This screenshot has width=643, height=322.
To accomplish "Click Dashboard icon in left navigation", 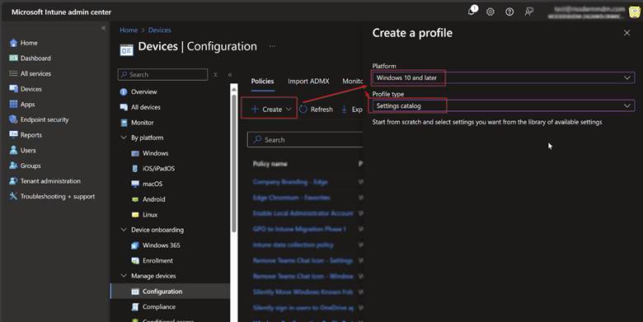I will pos(13,58).
